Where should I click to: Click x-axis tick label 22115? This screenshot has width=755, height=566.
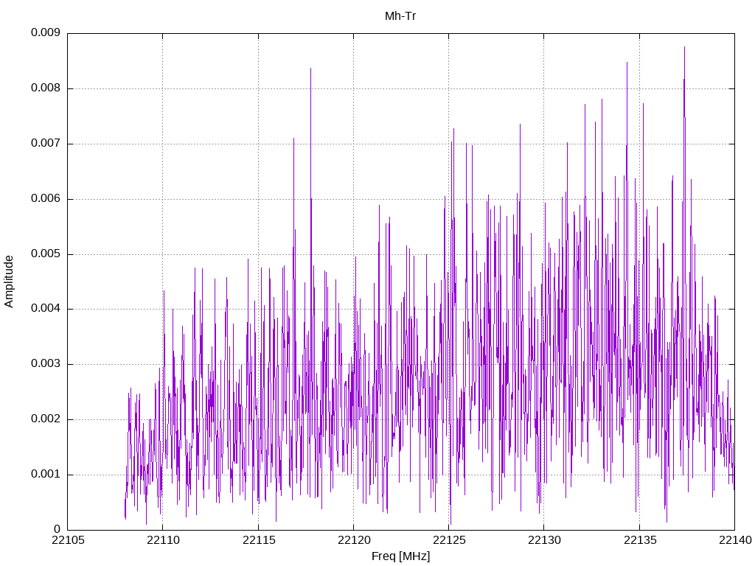point(259,540)
